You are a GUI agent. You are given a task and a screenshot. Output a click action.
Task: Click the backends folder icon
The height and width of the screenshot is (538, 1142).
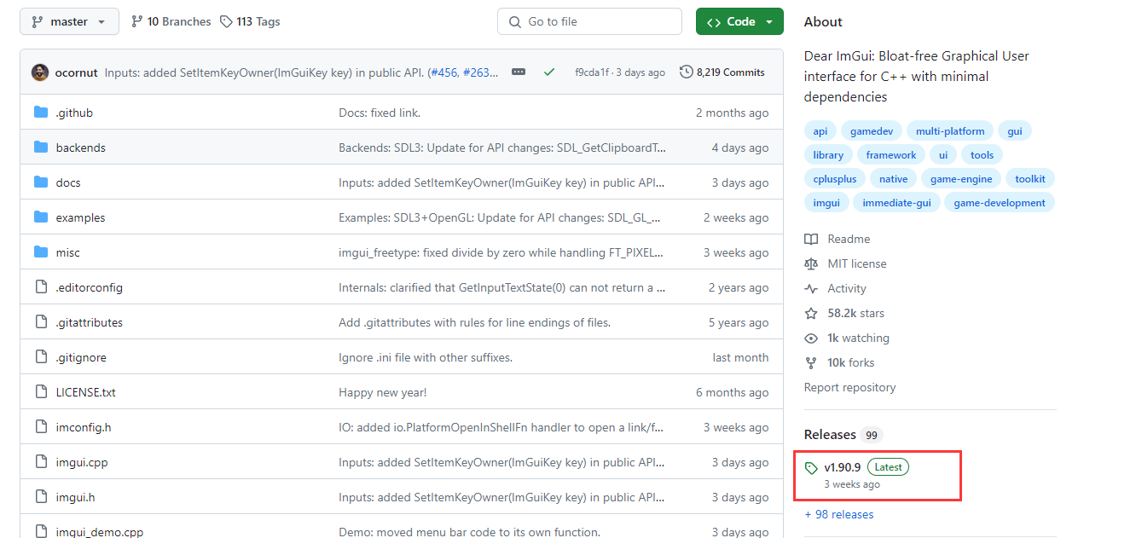click(41, 148)
